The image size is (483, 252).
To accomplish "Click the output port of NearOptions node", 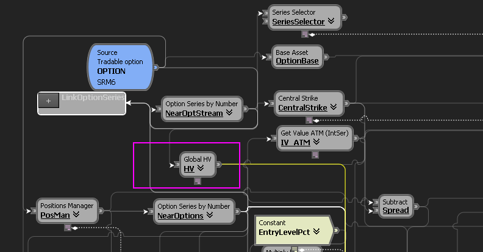I will [x=237, y=211].
